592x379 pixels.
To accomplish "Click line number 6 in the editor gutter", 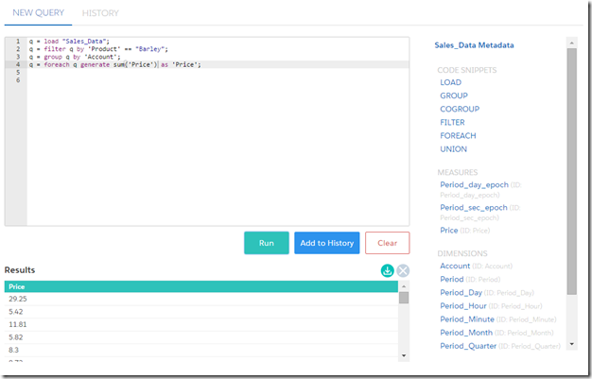I will 18,80.
